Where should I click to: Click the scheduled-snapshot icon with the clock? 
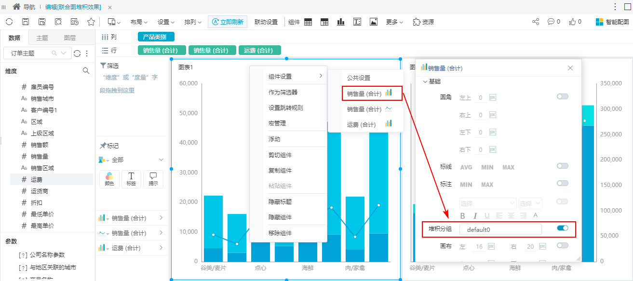pyautogui.click(x=75, y=22)
